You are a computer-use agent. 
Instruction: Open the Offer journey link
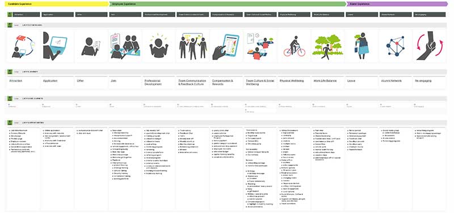80,81
